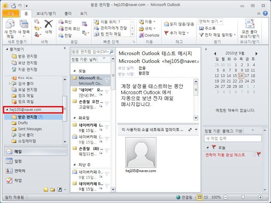Reply using the 회신 button

[65, 22]
